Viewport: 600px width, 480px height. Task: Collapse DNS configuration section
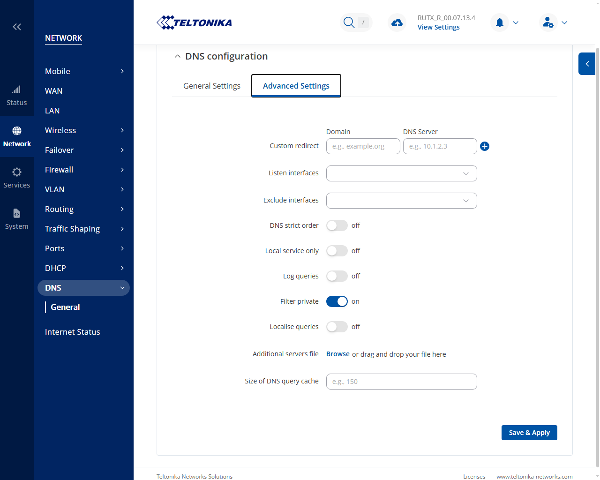click(177, 56)
